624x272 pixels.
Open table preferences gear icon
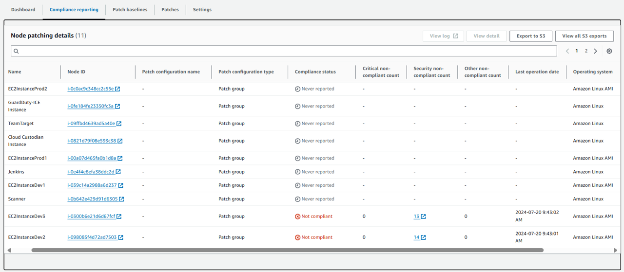609,51
